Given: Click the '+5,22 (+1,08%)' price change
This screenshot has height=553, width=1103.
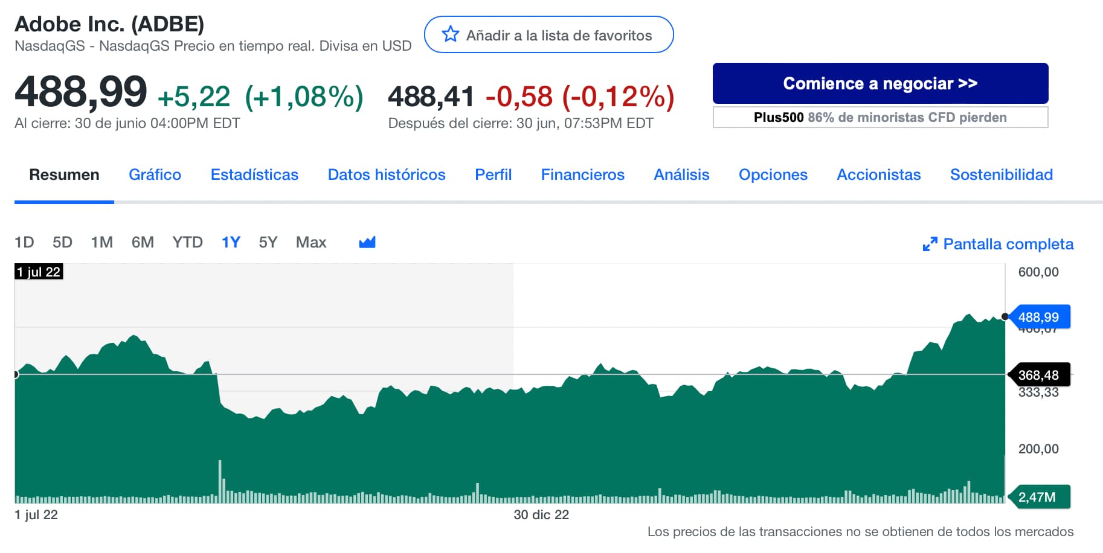Looking at the screenshot, I should pyautogui.click(x=260, y=97).
